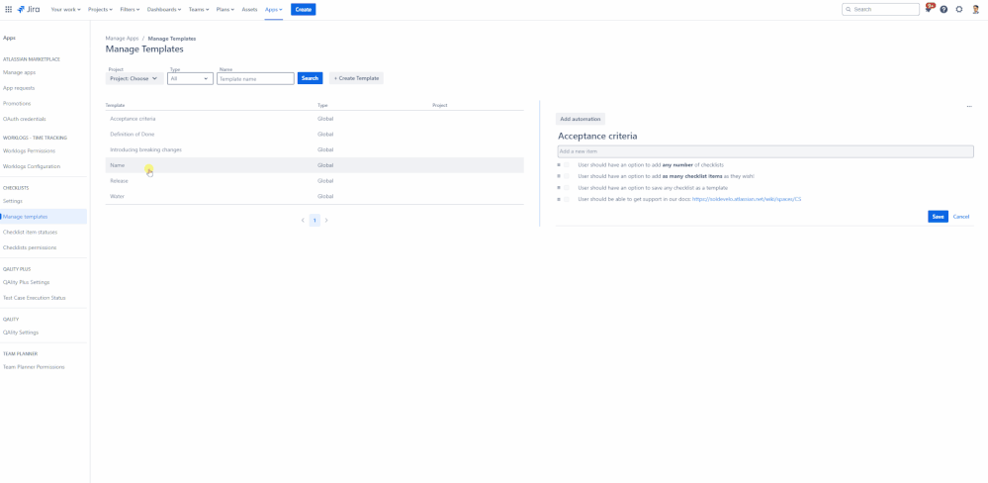Open OAuth credentials in the sidebar
The height and width of the screenshot is (483, 988).
coord(25,119)
